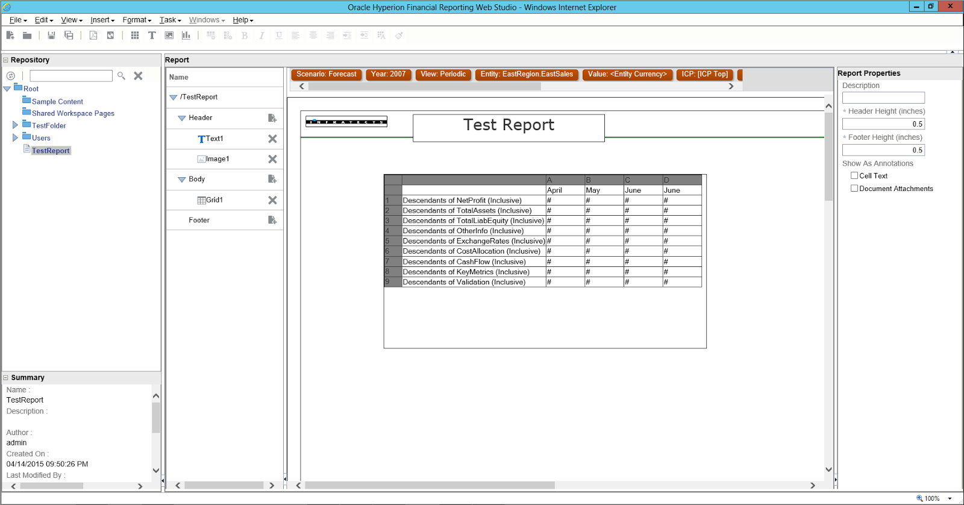Click the Footer Height input field
Viewport: 964px width, 505px height.
[883, 150]
